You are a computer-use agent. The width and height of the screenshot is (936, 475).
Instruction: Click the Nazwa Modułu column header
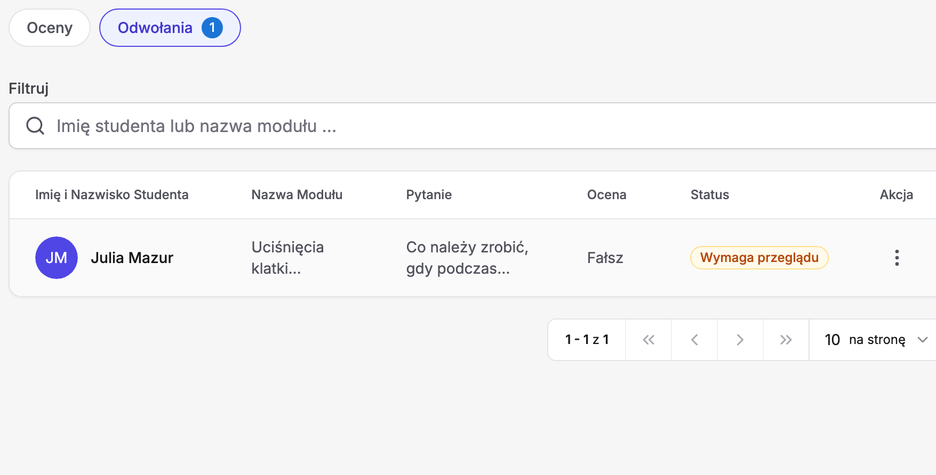[x=297, y=195]
